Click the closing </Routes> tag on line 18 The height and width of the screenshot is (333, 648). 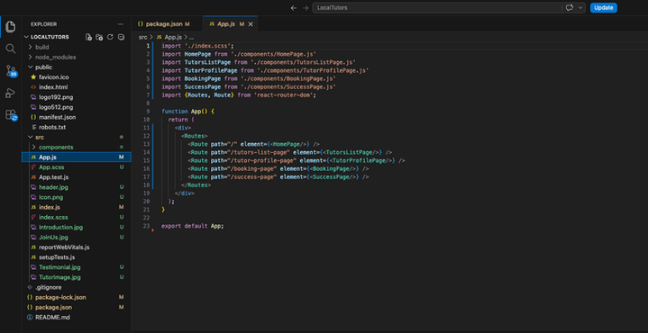(x=196, y=185)
